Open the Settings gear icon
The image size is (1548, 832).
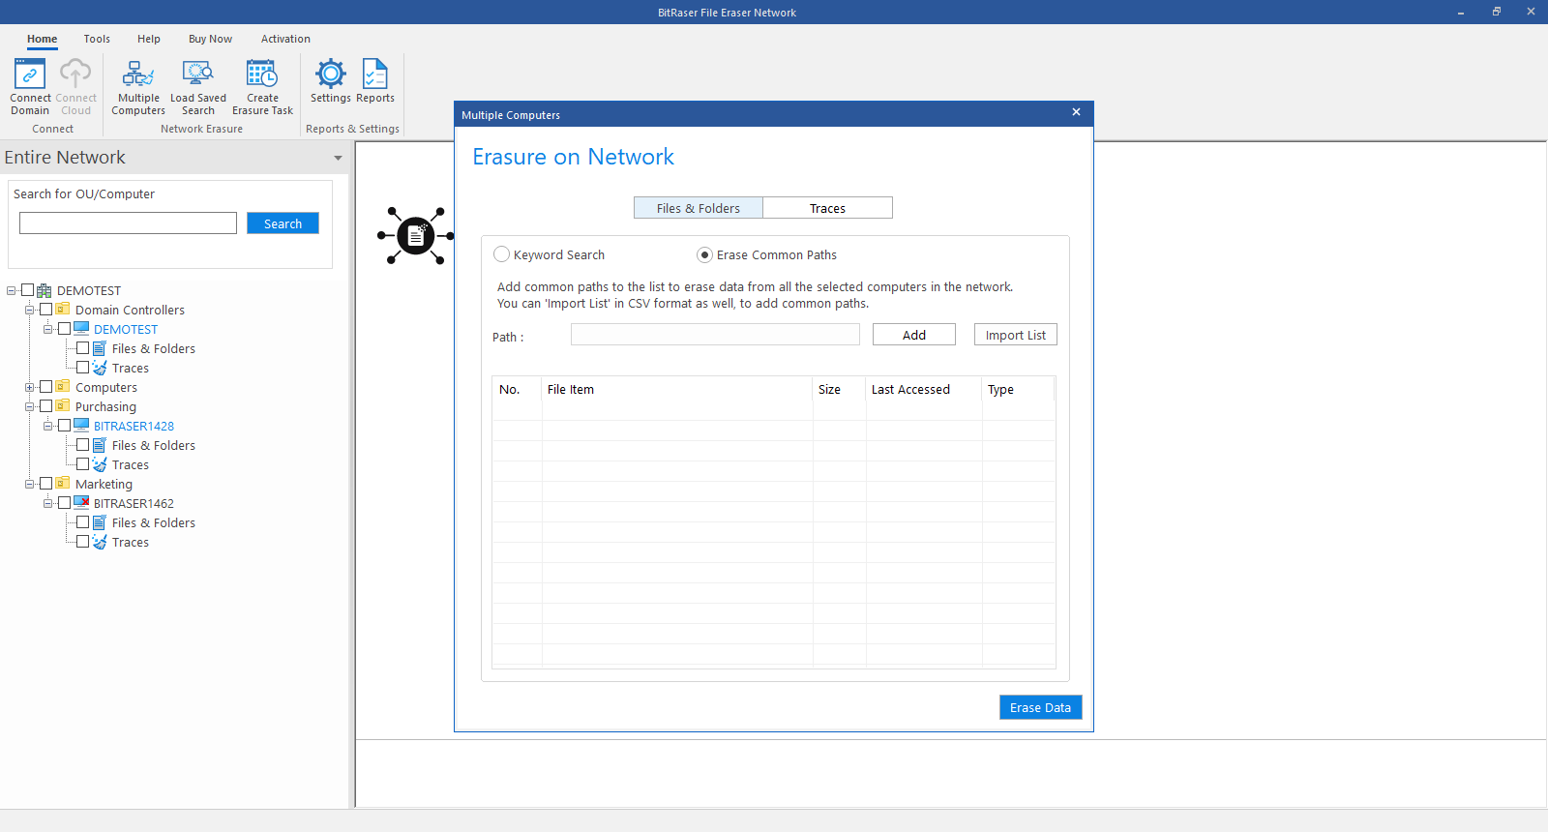click(331, 74)
